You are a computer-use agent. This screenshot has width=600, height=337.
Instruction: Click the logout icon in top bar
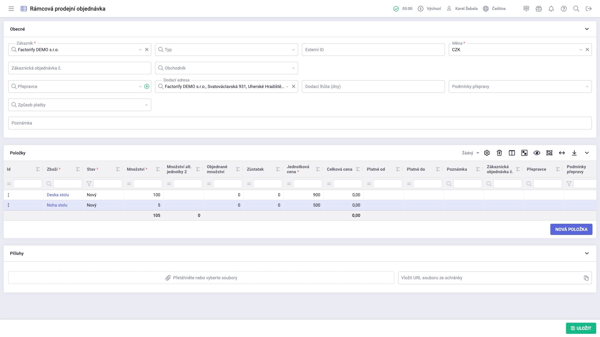(589, 9)
